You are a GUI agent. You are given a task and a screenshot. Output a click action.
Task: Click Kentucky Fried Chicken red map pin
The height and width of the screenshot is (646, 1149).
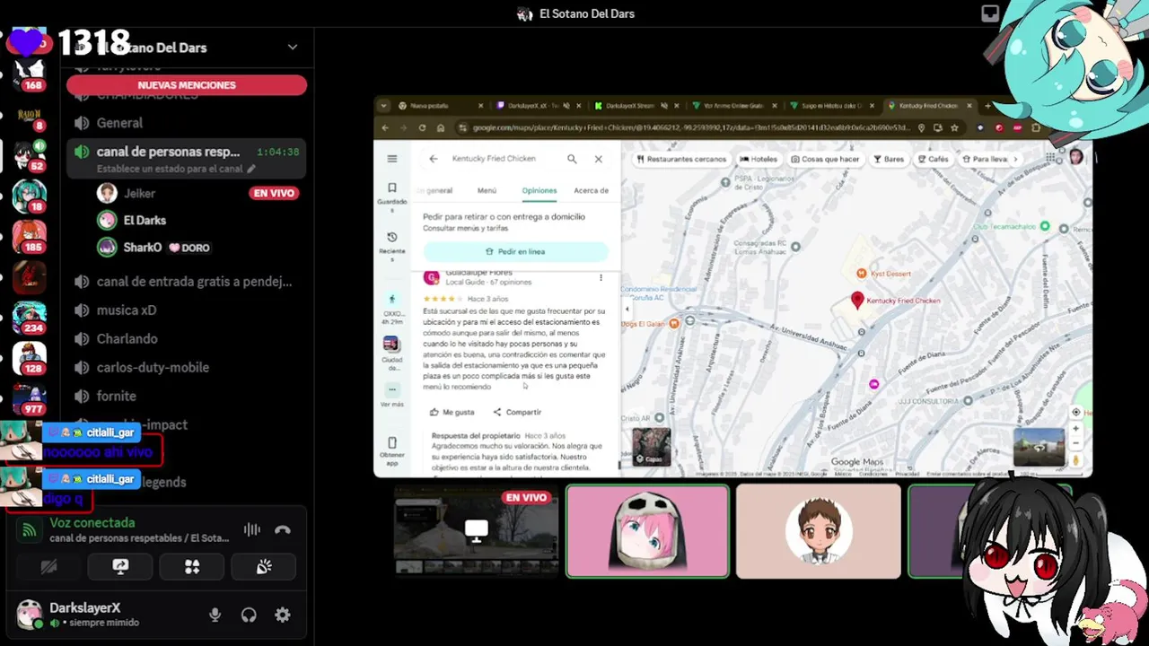pyautogui.click(x=857, y=301)
